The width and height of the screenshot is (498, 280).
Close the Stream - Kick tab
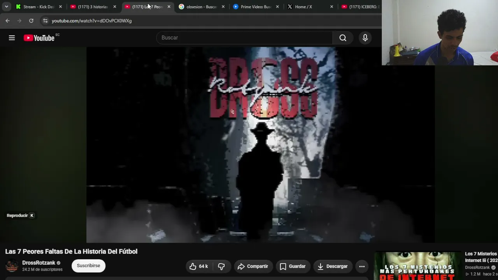(60, 7)
